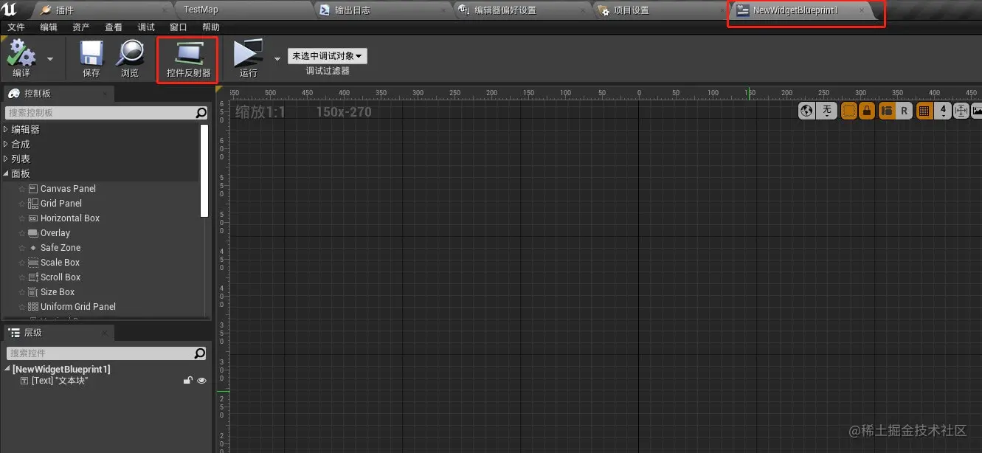Expand the 编辑器 palette category

6,129
